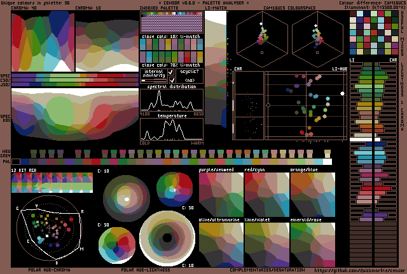The image size is (407, 274).
Task: Click the Chroma 40 colour map image
Action: coord(43,41)
